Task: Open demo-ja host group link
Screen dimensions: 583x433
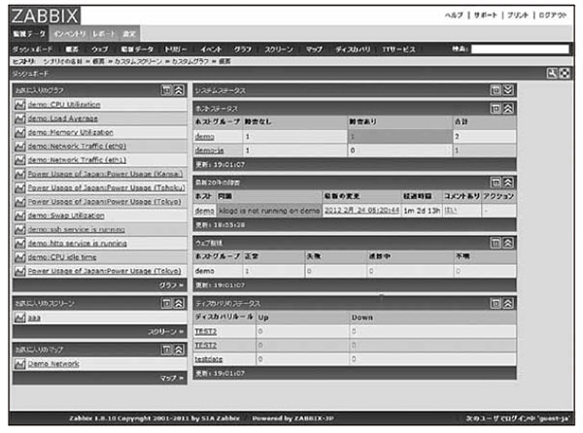Action: coord(209,150)
